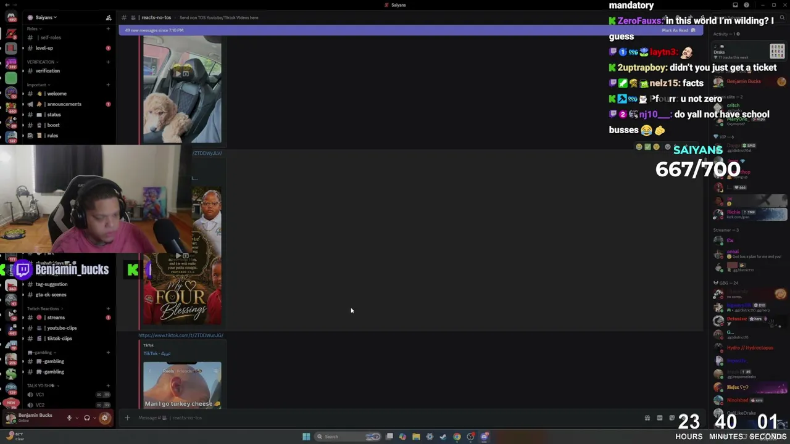Screen dimensions: 790x444
Task: Open the status channel
Action: click(x=68, y=115)
